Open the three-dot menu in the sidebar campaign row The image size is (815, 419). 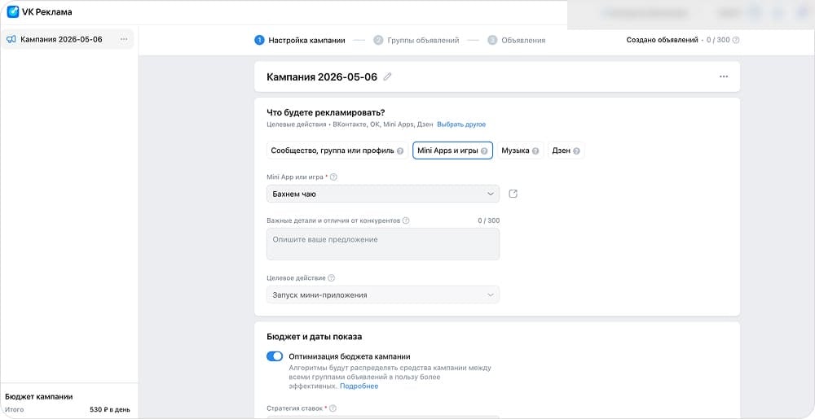coord(124,39)
